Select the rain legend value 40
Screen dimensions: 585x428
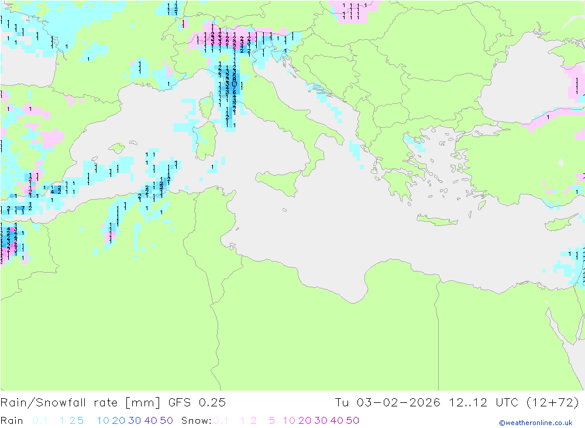click(x=151, y=420)
